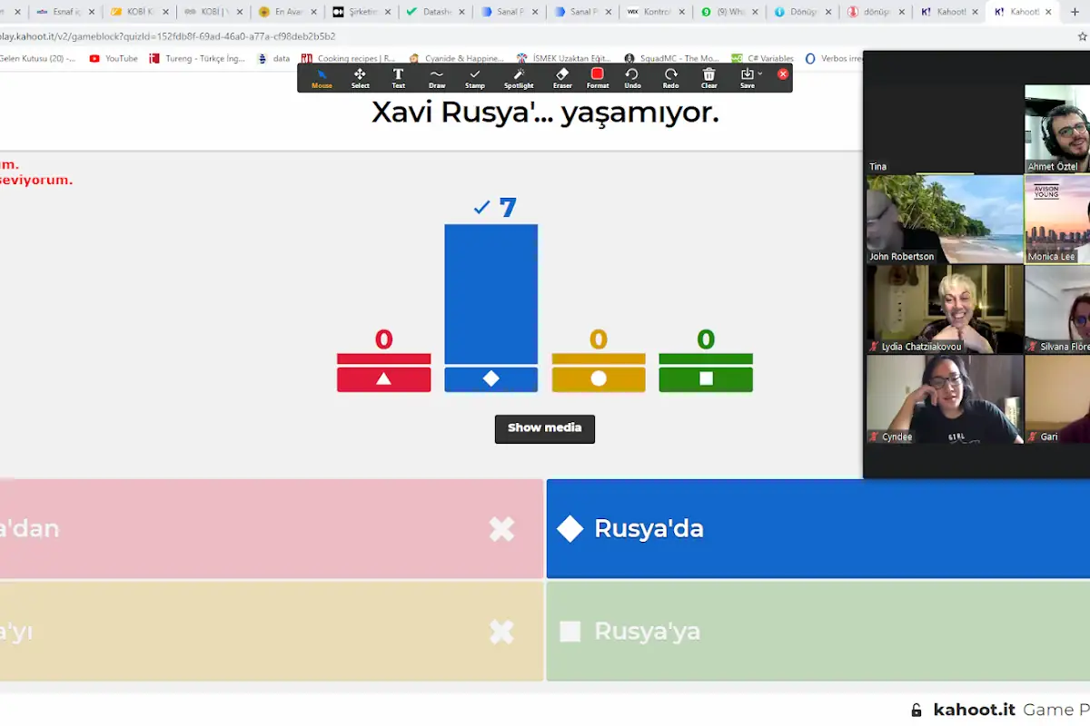The height and width of the screenshot is (726, 1090).
Task: Open the Cyanide & Happiness bookmark
Action: click(x=457, y=58)
